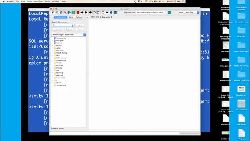Open the Kepler-Demo-2017 desktop folder
250x141 pixels.
click(x=241, y=47)
